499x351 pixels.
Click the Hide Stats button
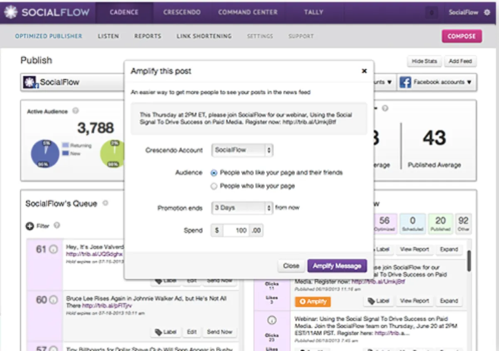pos(424,61)
